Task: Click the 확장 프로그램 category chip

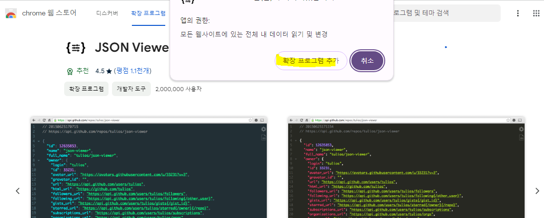Action: tap(87, 89)
